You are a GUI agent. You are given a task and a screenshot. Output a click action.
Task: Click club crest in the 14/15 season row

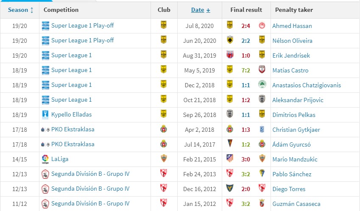(164, 158)
